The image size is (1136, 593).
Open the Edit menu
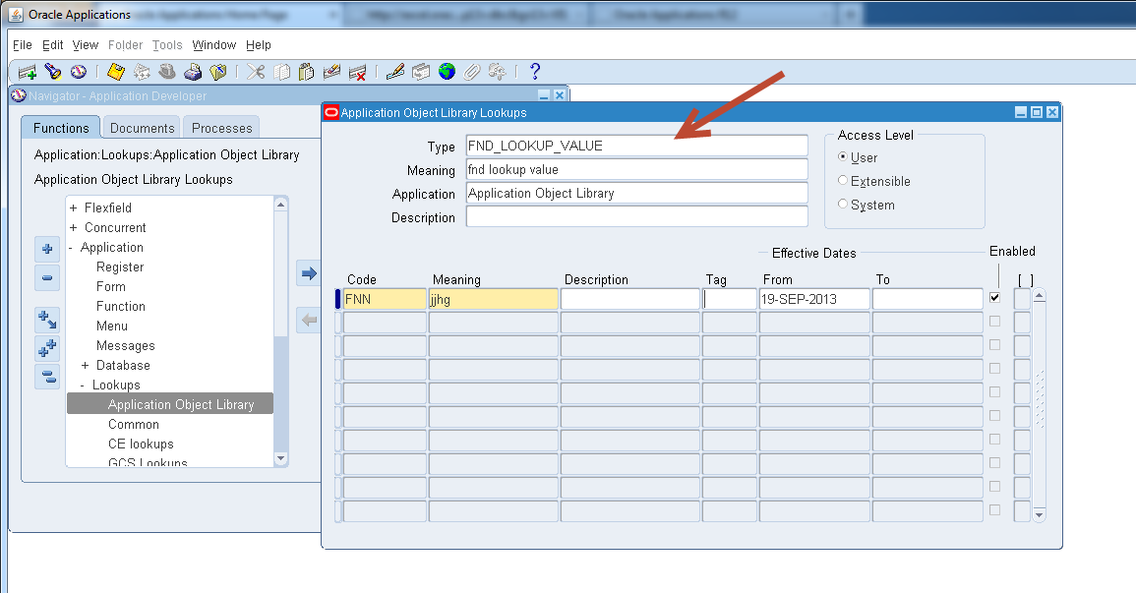point(52,45)
